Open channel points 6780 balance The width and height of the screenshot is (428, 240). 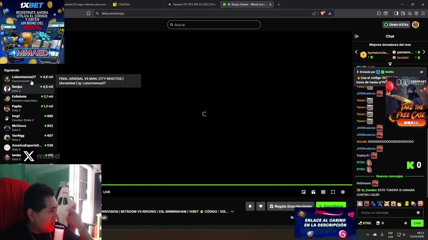pos(364,223)
